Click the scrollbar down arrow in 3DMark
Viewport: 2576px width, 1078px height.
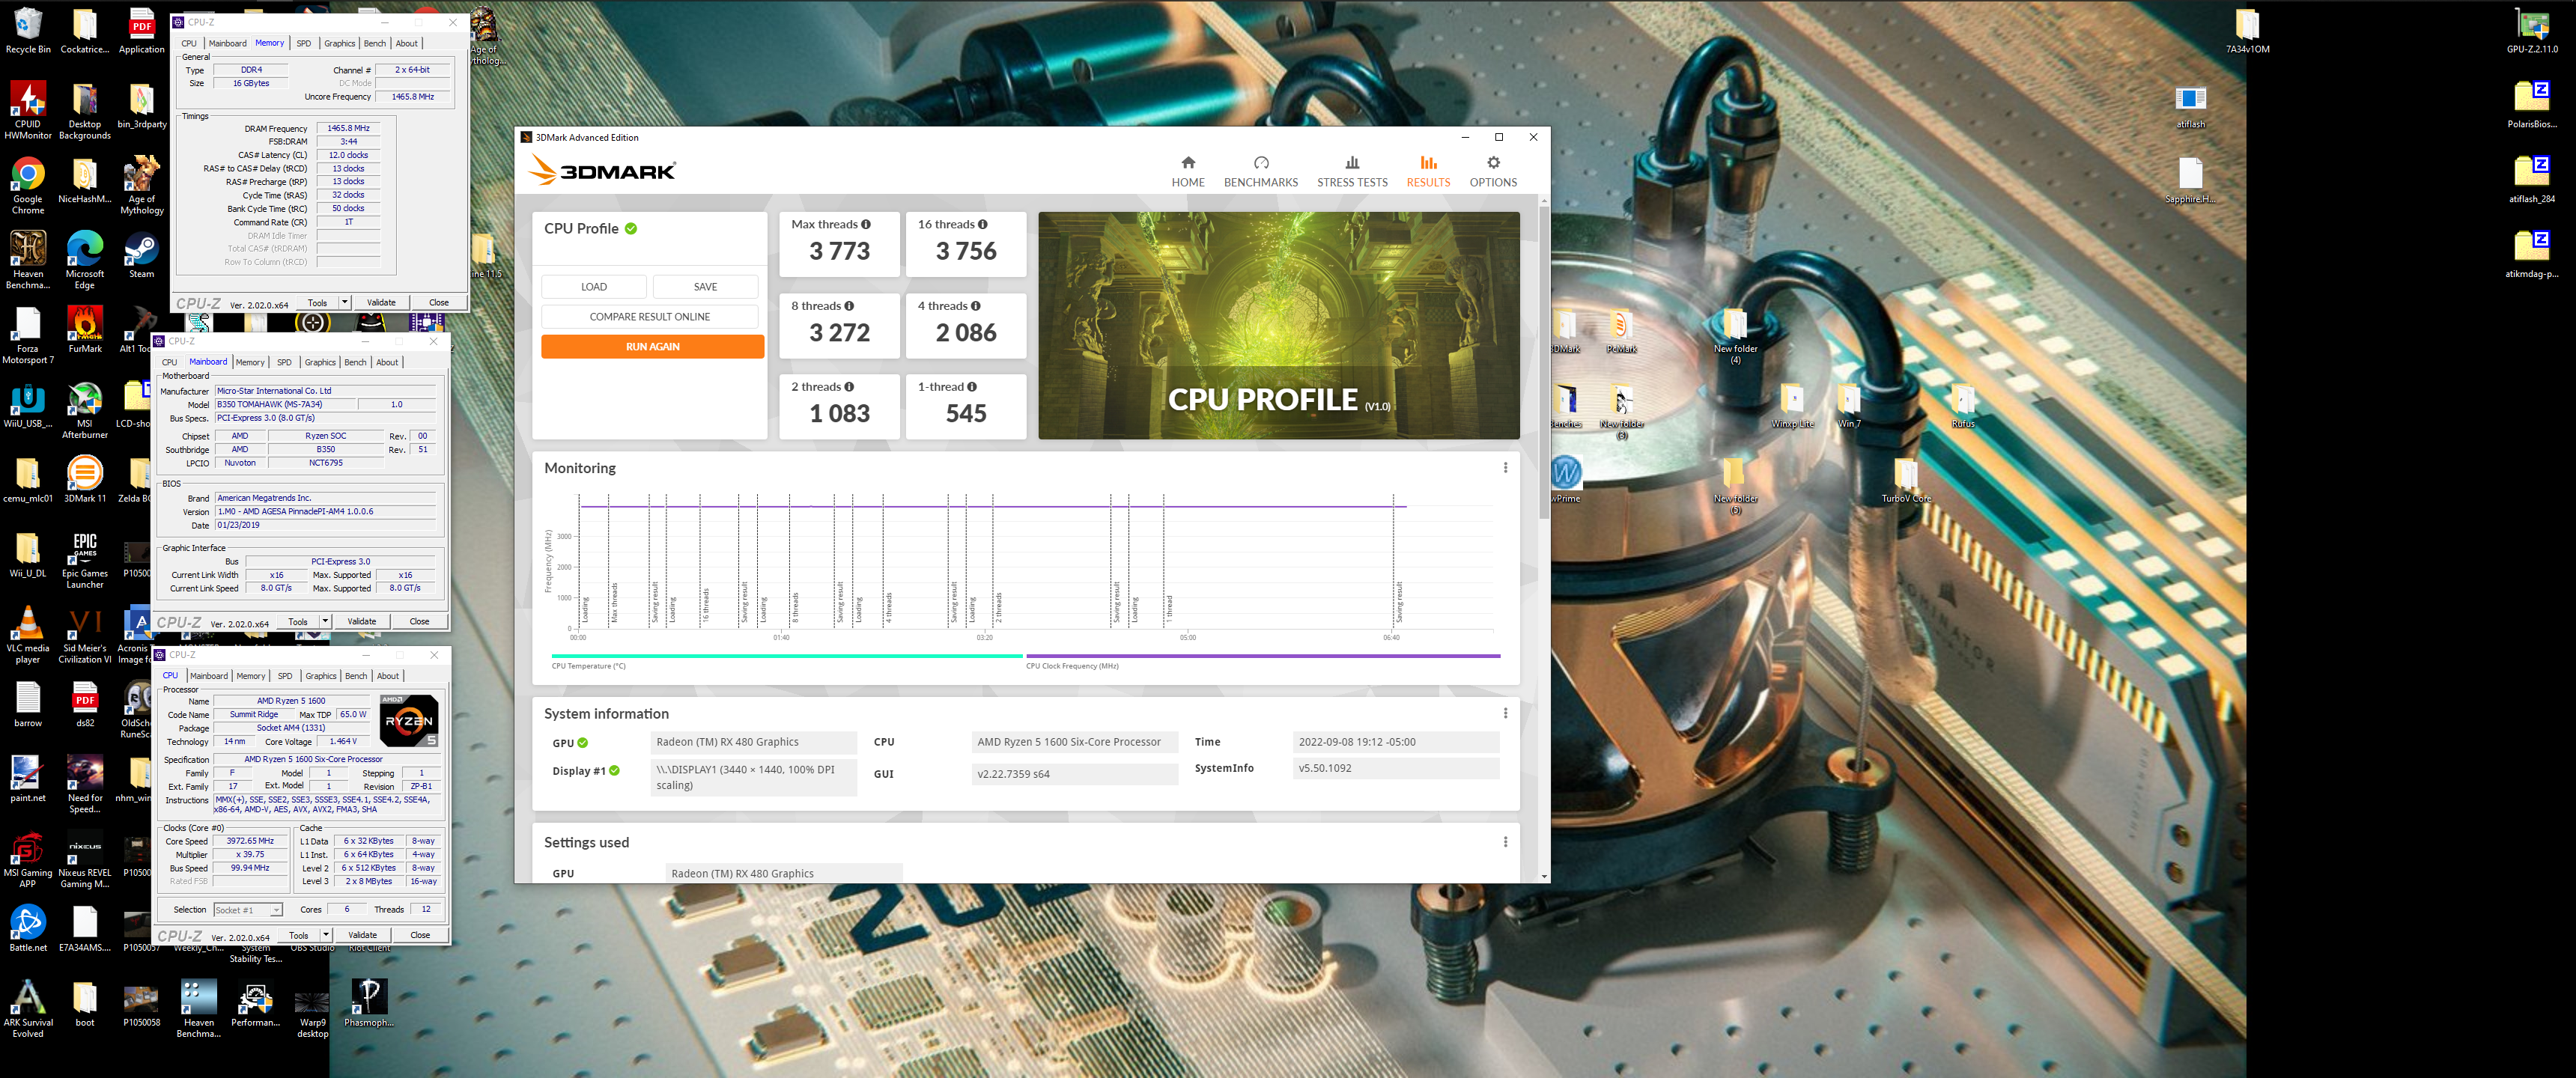(1543, 876)
